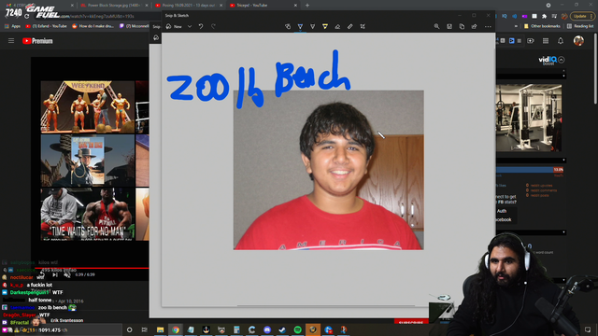Image resolution: width=598 pixels, height=336 pixels.
Task: Select the eraser tool in Snip & Sketch
Action: point(337,27)
